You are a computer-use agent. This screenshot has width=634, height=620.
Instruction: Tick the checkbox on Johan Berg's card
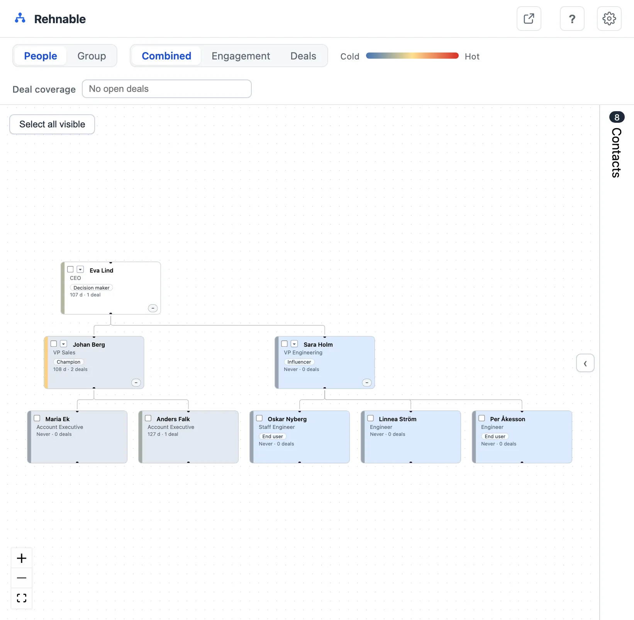54,344
